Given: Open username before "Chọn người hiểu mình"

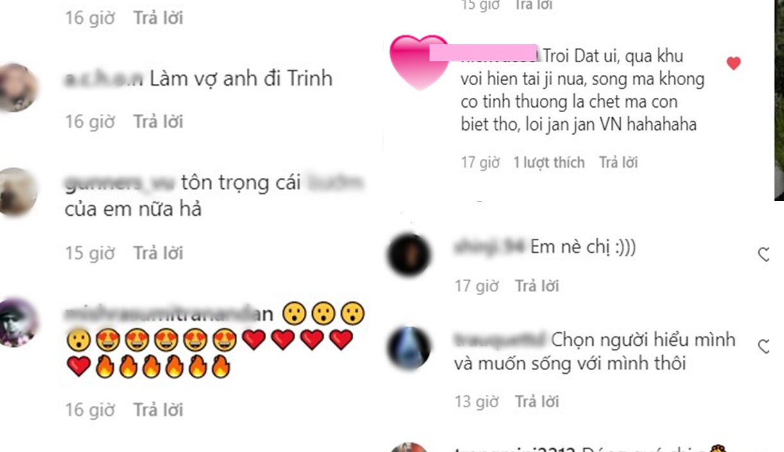Looking at the screenshot, I should [x=499, y=339].
